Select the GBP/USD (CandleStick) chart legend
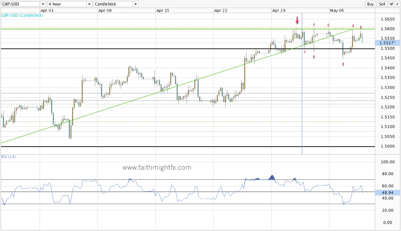The height and width of the screenshot is (231, 401). tap(22, 15)
